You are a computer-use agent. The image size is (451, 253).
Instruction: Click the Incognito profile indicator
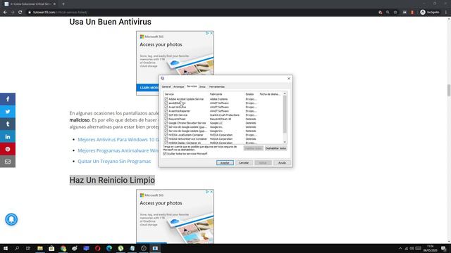coord(430,13)
